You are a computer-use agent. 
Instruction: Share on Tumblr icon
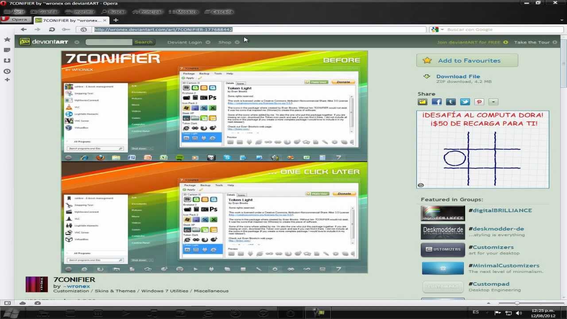tap(451, 102)
